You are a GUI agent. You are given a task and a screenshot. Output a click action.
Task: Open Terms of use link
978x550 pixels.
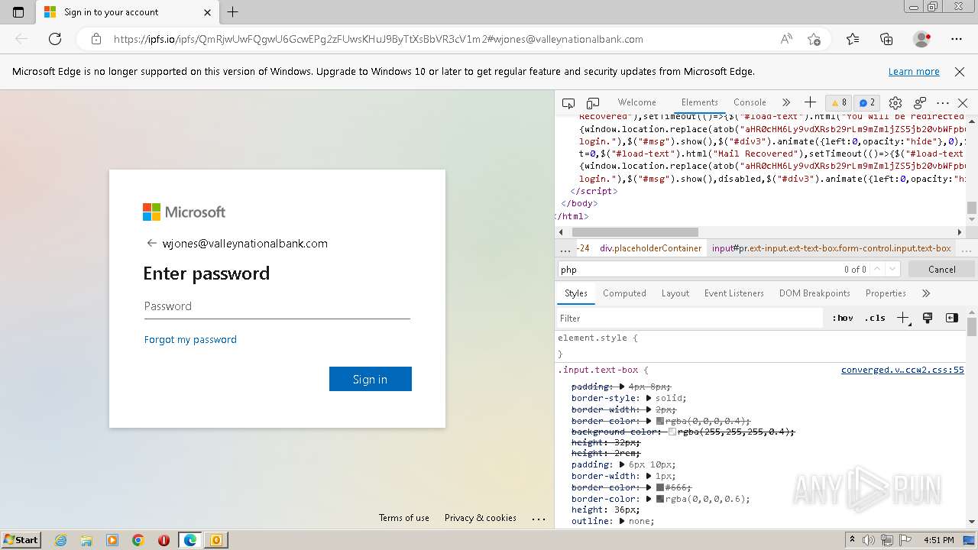[x=404, y=517]
